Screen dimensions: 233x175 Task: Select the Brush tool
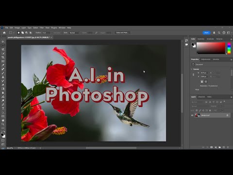click(x=3, y=73)
